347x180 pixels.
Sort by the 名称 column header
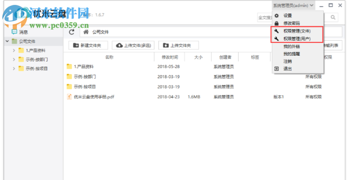click(109, 57)
